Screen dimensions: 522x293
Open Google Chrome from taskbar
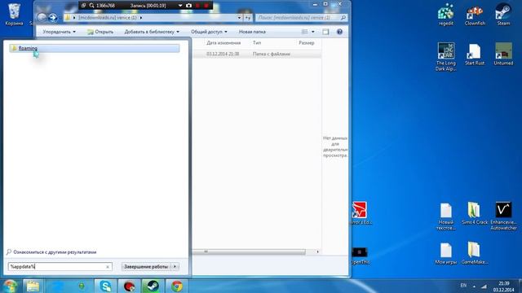(177, 286)
